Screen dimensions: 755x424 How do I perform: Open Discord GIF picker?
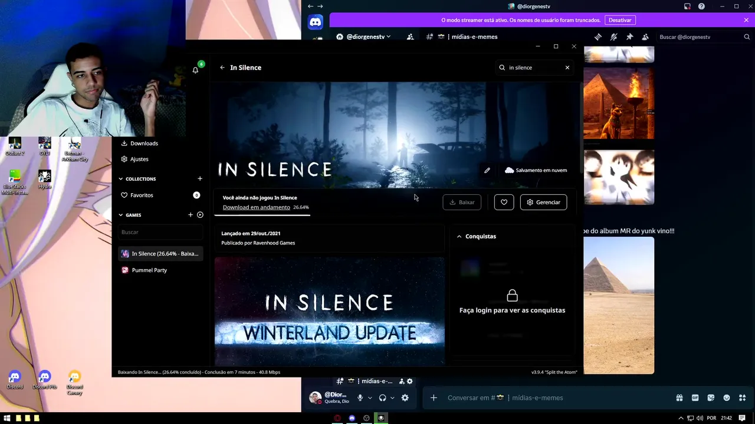pyautogui.click(x=695, y=398)
